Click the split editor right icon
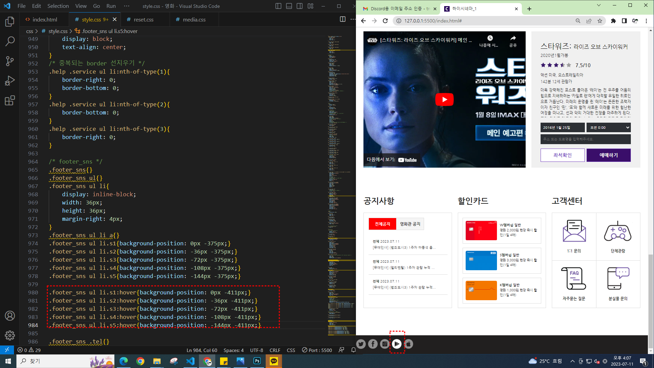The height and width of the screenshot is (368, 654). 343,19
